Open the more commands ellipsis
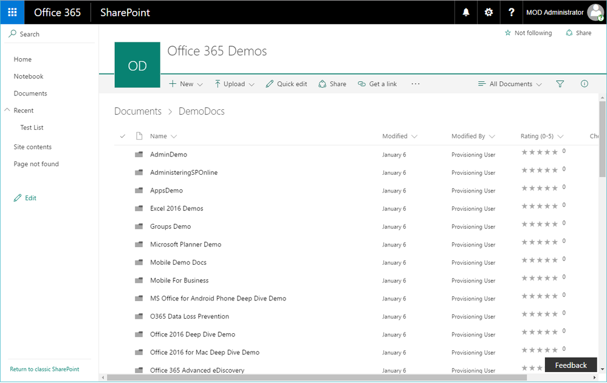Viewport: 607px width, 383px height. 416,84
